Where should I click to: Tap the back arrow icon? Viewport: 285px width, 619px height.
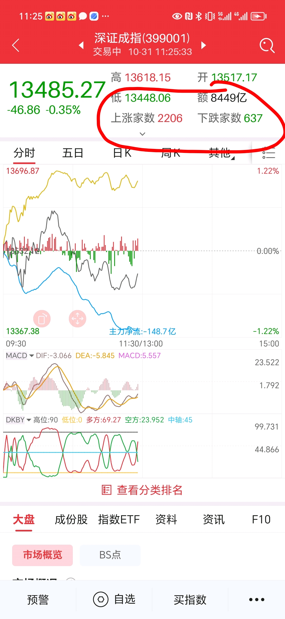coord(16,45)
